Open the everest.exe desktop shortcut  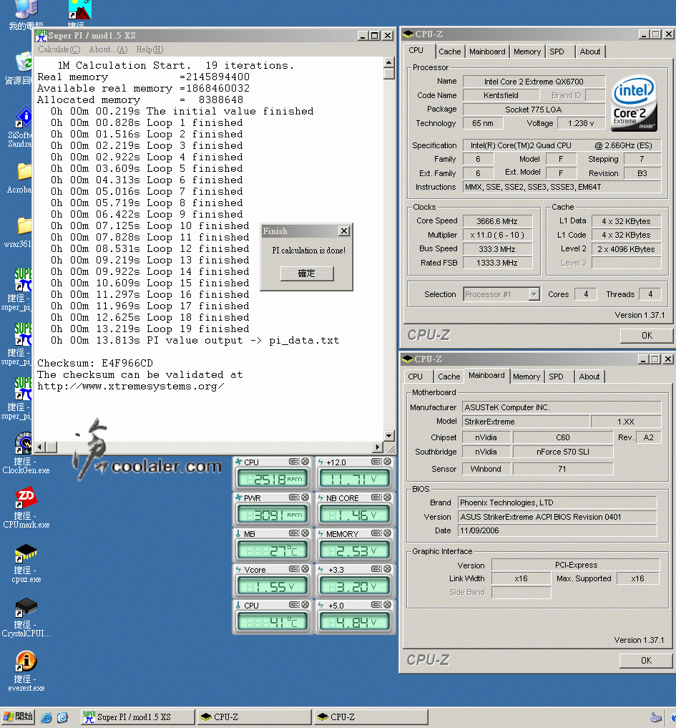tap(26, 661)
